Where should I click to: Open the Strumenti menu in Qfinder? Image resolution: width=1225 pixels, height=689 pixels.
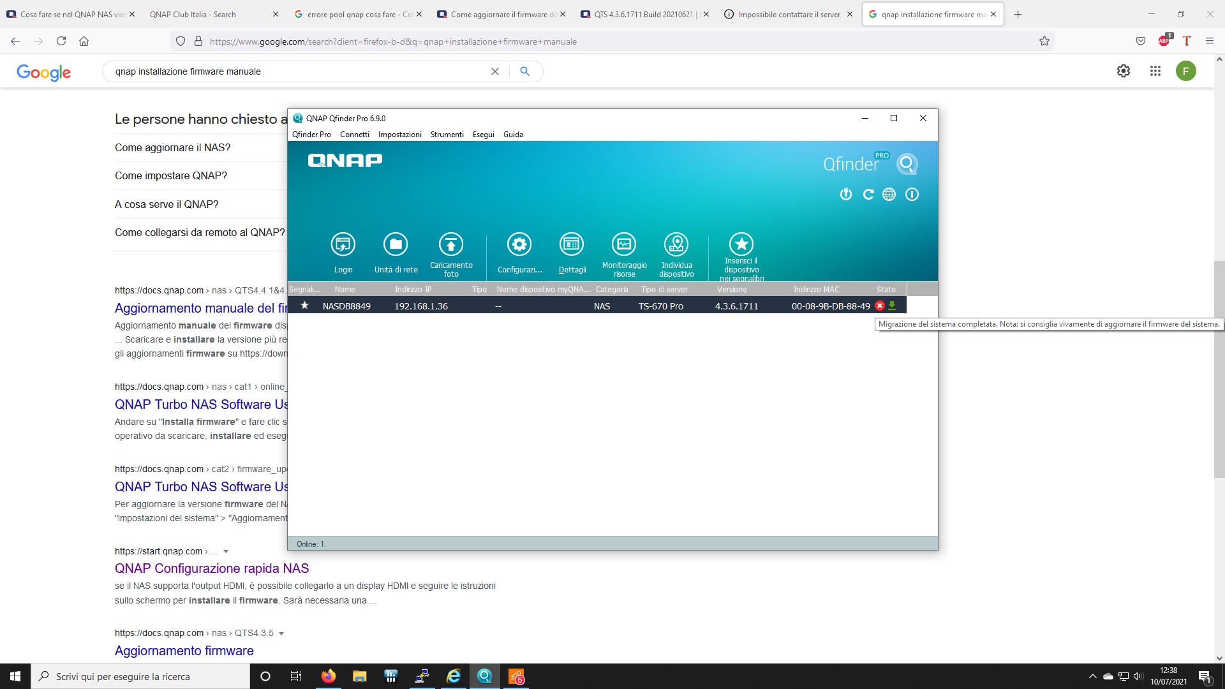tap(447, 135)
